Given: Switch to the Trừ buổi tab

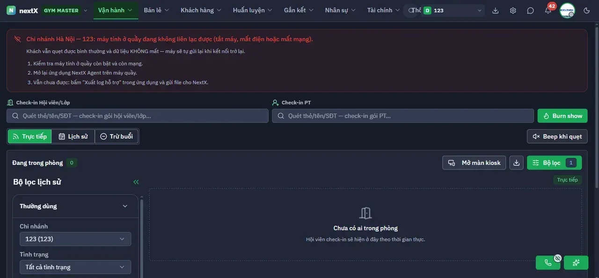Looking at the screenshot, I should [117, 136].
